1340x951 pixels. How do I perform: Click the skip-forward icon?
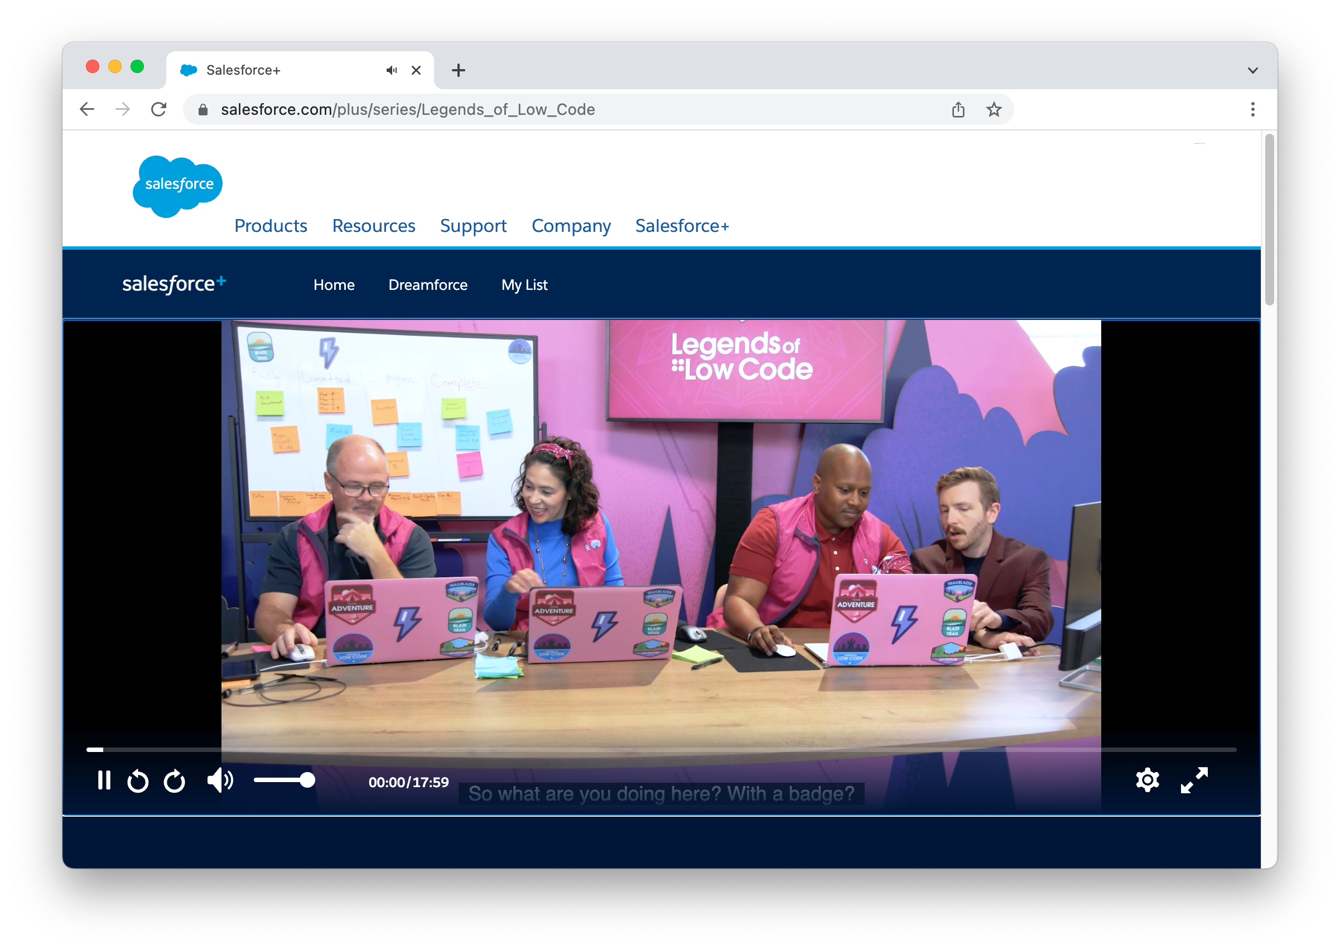174,781
